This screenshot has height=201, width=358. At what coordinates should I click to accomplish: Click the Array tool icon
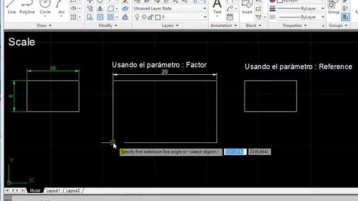click(111, 17)
